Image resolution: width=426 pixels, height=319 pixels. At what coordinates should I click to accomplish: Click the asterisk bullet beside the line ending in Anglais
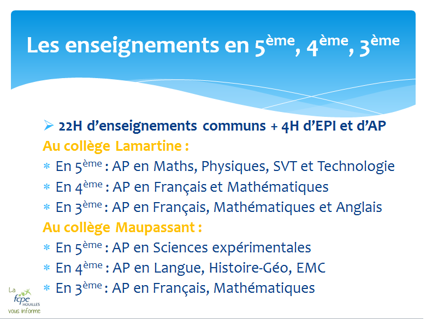pos(46,208)
